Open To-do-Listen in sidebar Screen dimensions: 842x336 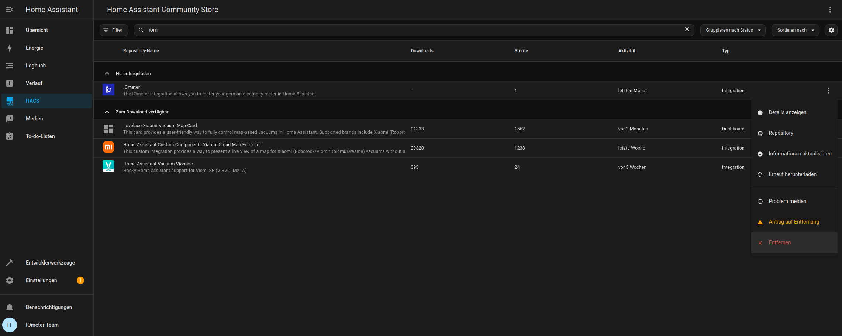pyautogui.click(x=46, y=136)
